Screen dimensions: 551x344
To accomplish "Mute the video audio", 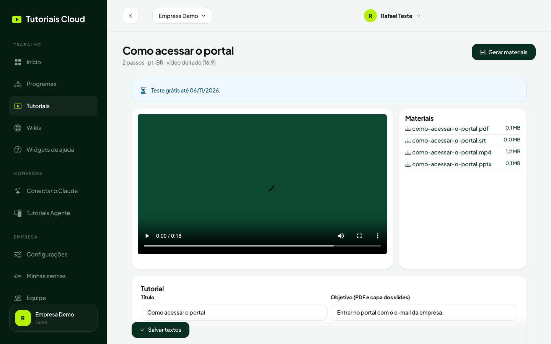I will (x=341, y=236).
